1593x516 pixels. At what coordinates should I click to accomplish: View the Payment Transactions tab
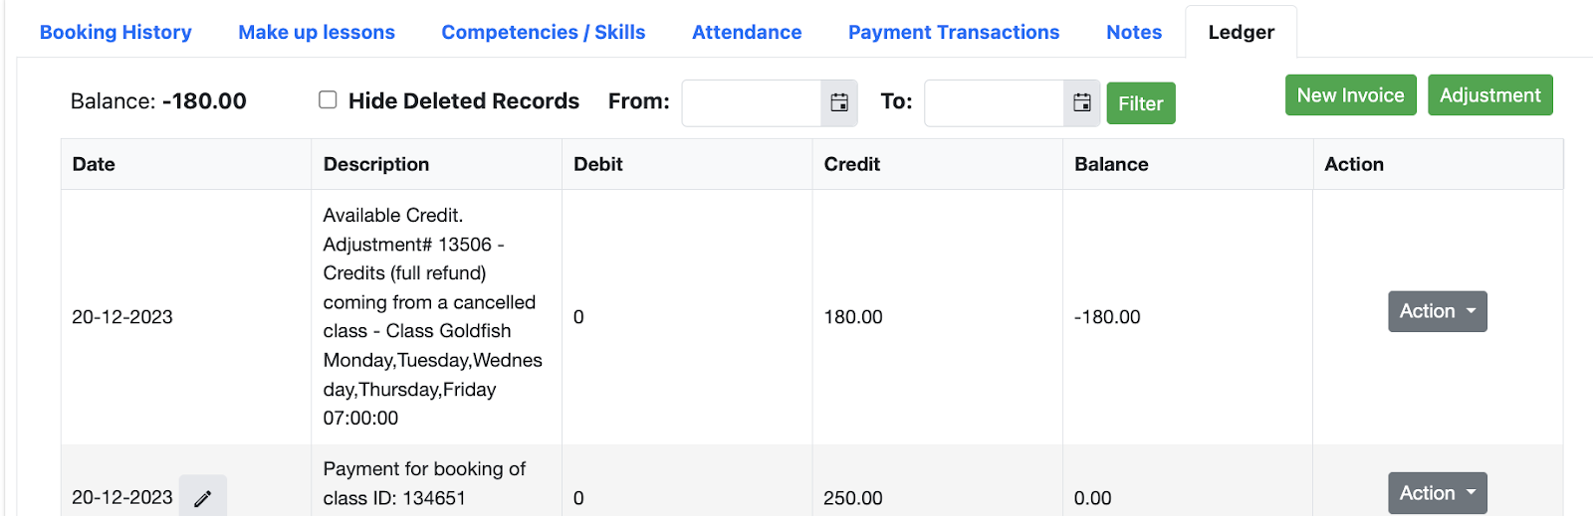coord(954,32)
